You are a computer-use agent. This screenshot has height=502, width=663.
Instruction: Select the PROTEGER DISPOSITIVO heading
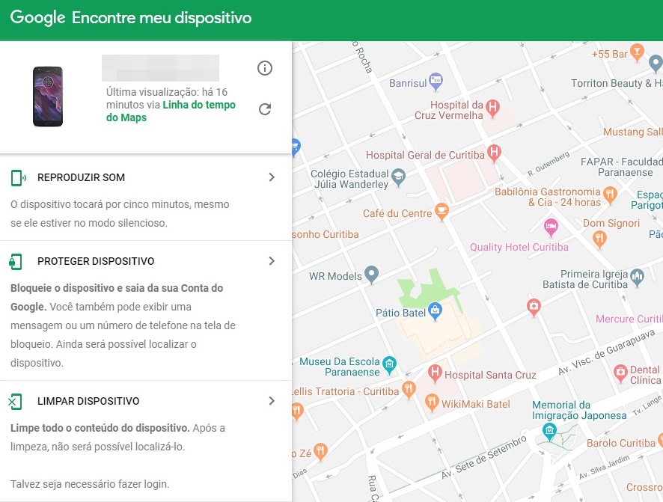click(96, 261)
